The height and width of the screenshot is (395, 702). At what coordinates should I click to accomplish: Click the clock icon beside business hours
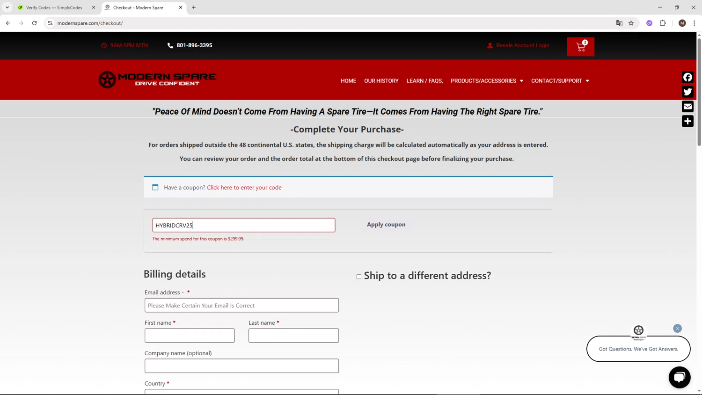[104, 45]
